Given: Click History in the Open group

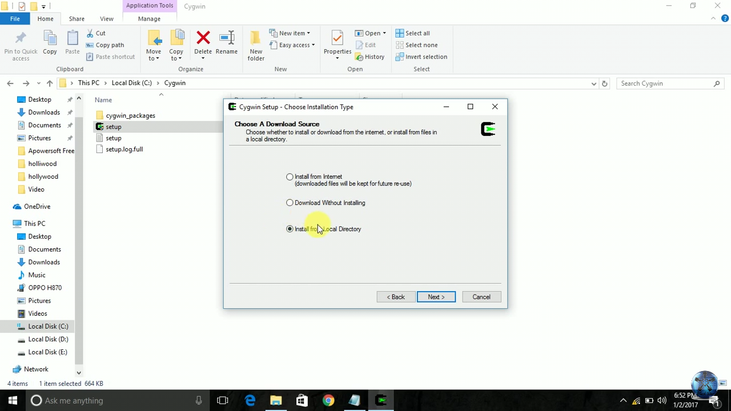Looking at the screenshot, I should tap(369, 57).
